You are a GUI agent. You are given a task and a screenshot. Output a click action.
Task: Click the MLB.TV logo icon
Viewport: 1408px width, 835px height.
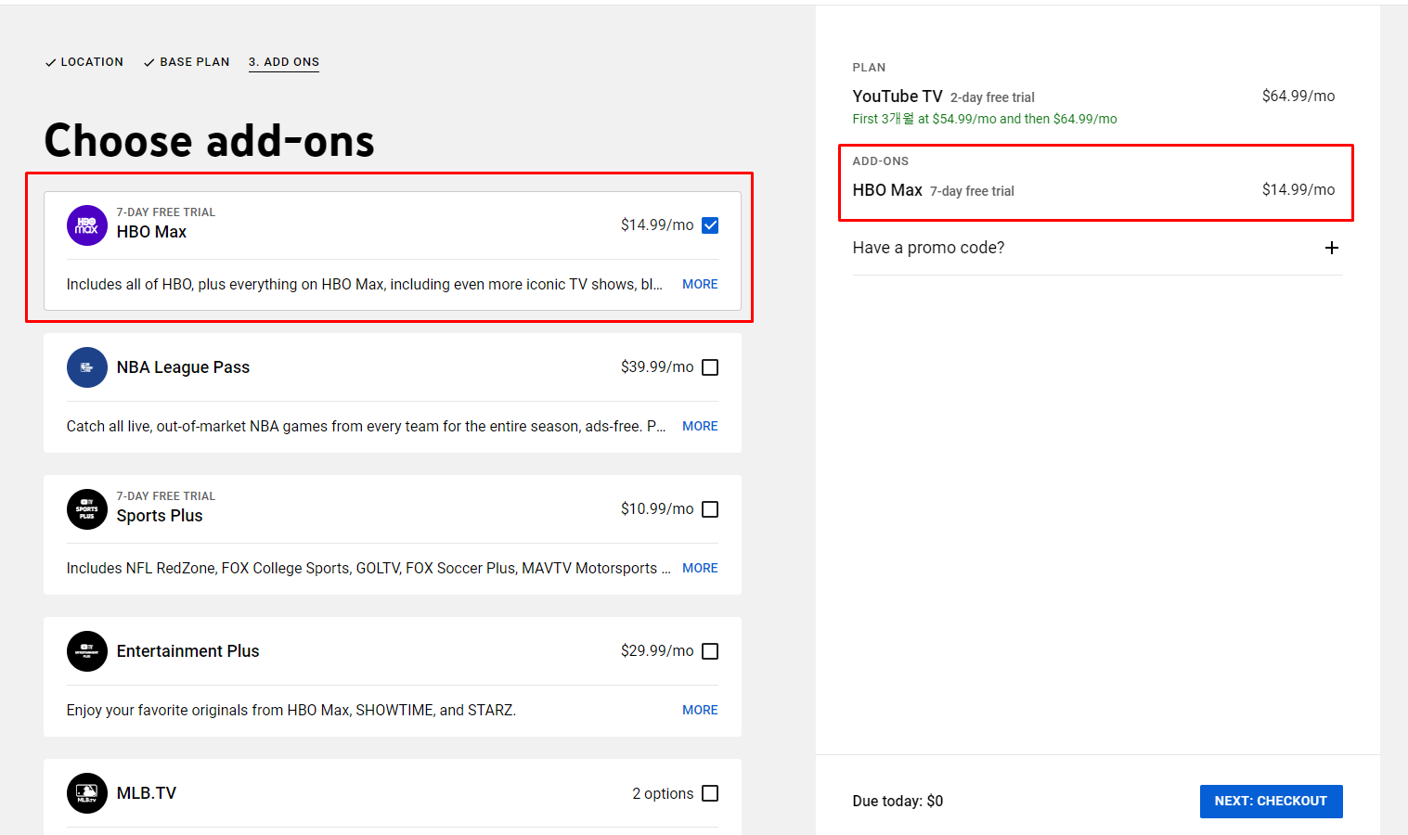pyautogui.click(x=87, y=793)
